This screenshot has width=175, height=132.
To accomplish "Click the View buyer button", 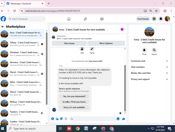I will click(69, 43).
